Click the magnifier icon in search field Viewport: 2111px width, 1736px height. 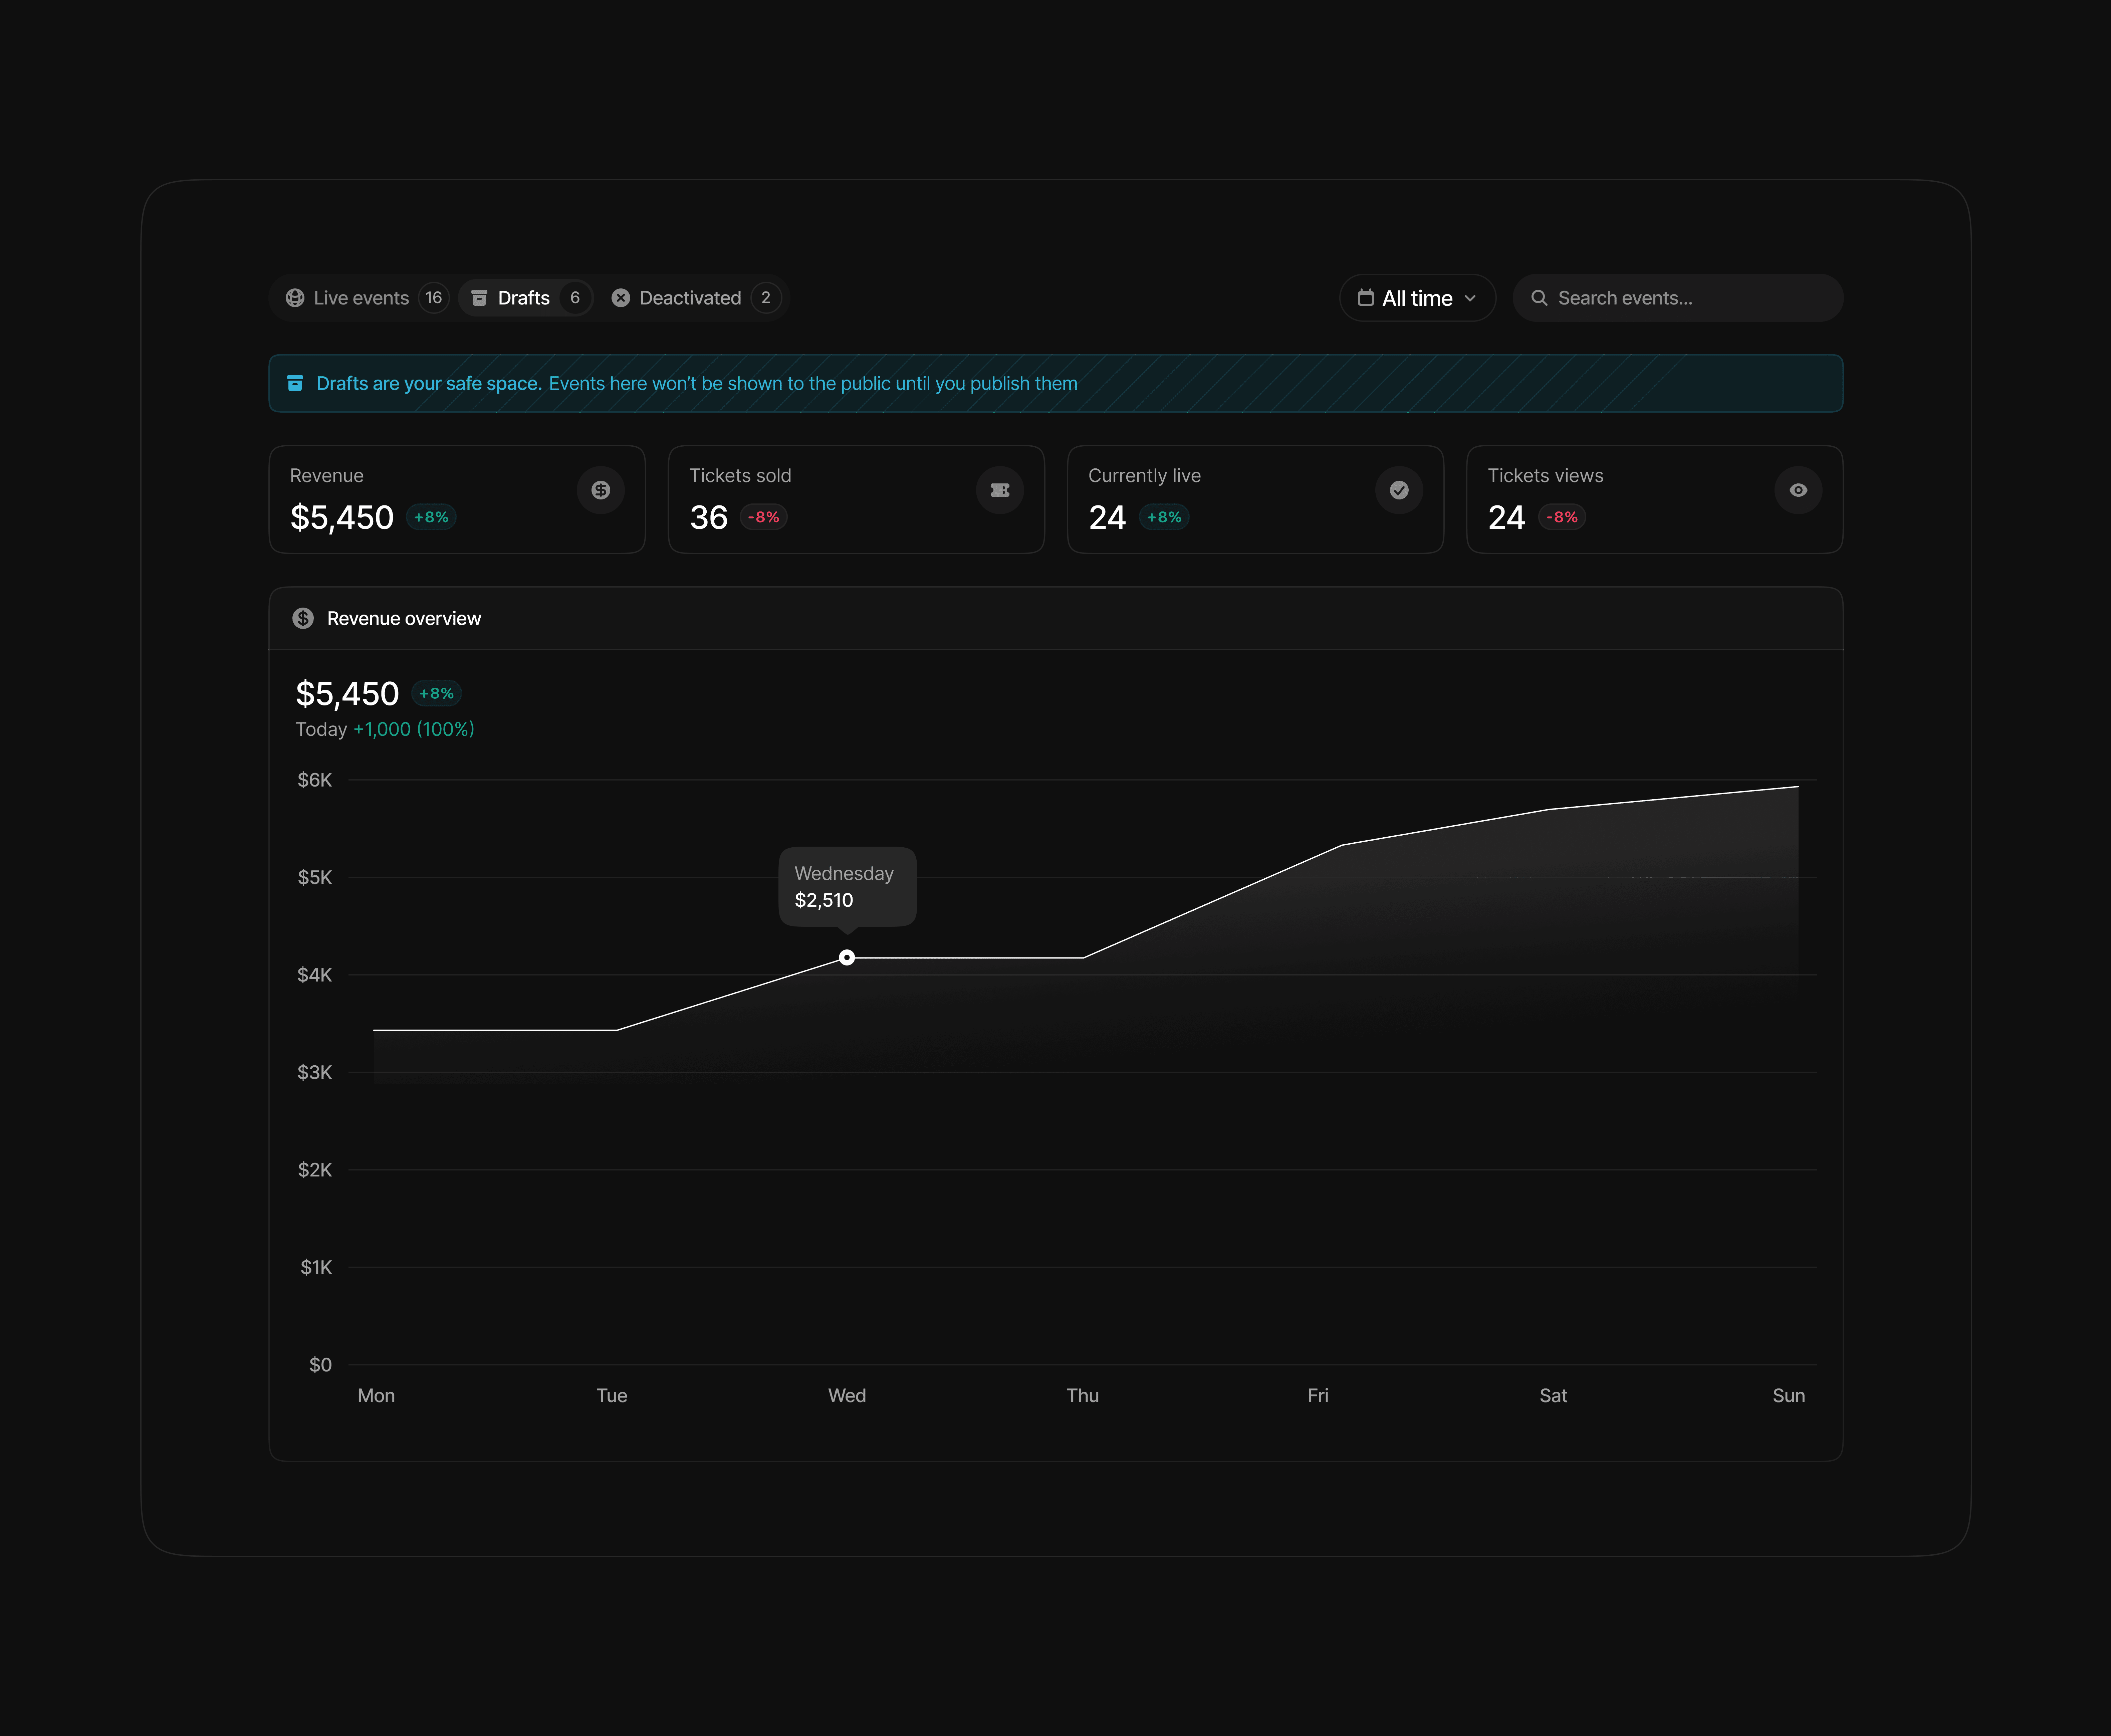(1539, 298)
